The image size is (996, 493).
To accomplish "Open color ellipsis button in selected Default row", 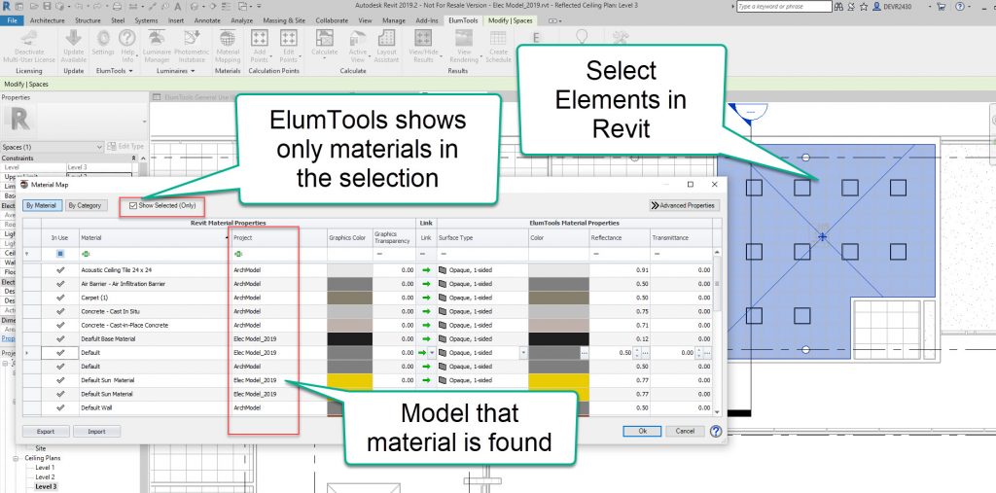I will point(584,353).
